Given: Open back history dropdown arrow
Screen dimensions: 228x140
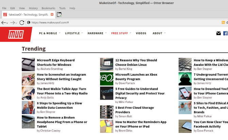Looking at the screenshot, I should coord(7,23).
